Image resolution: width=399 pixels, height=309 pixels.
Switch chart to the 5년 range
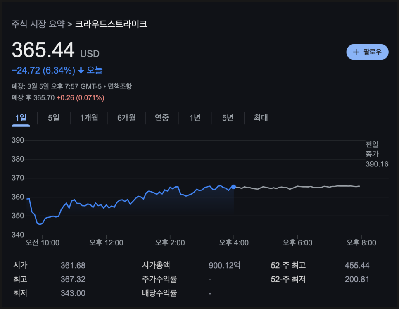(x=228, y=118)
